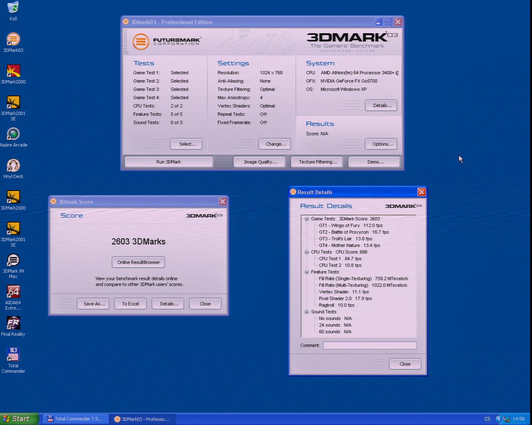
Task: Select GT2 - Battle of Proxycon row
Action: [x=354, y=232]
